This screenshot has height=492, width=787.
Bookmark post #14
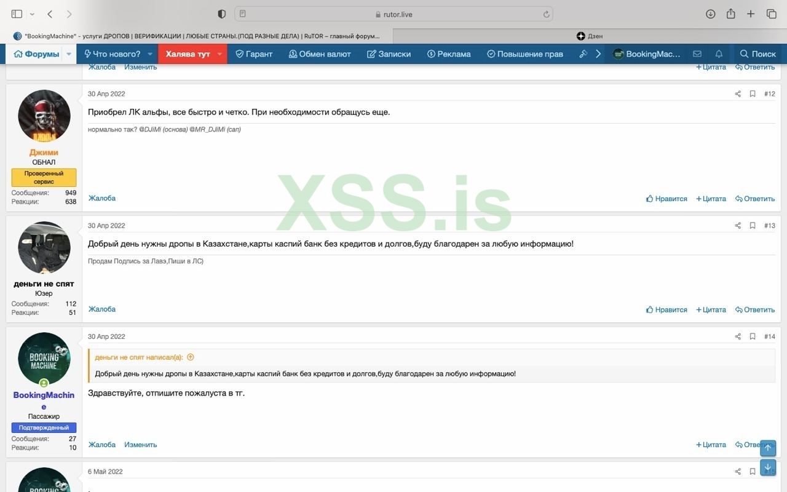753,336
